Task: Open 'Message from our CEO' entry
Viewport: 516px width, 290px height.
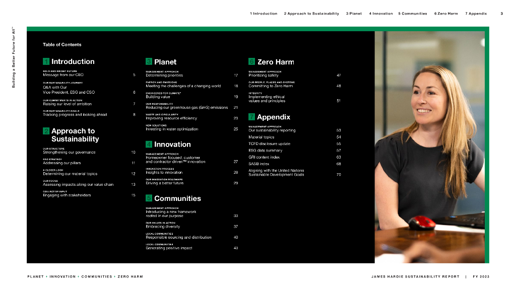Action: [63, 75]
